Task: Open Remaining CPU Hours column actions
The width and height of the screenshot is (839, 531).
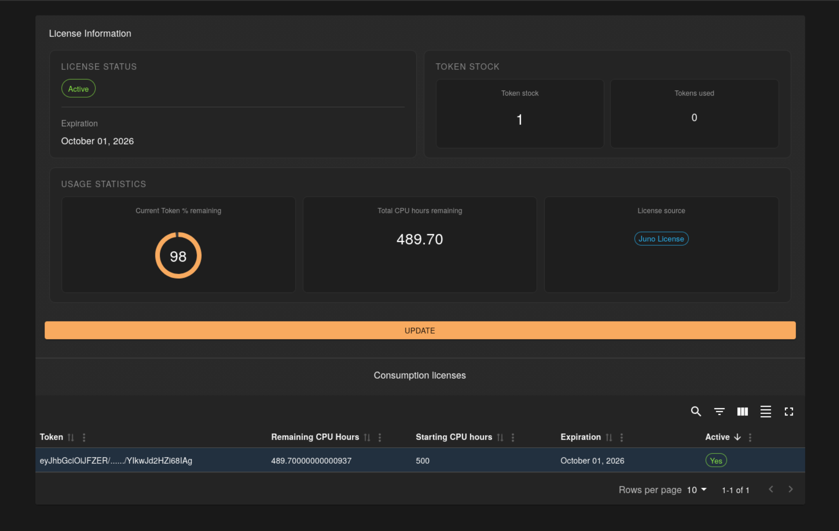Action: [x=380, y=437]
